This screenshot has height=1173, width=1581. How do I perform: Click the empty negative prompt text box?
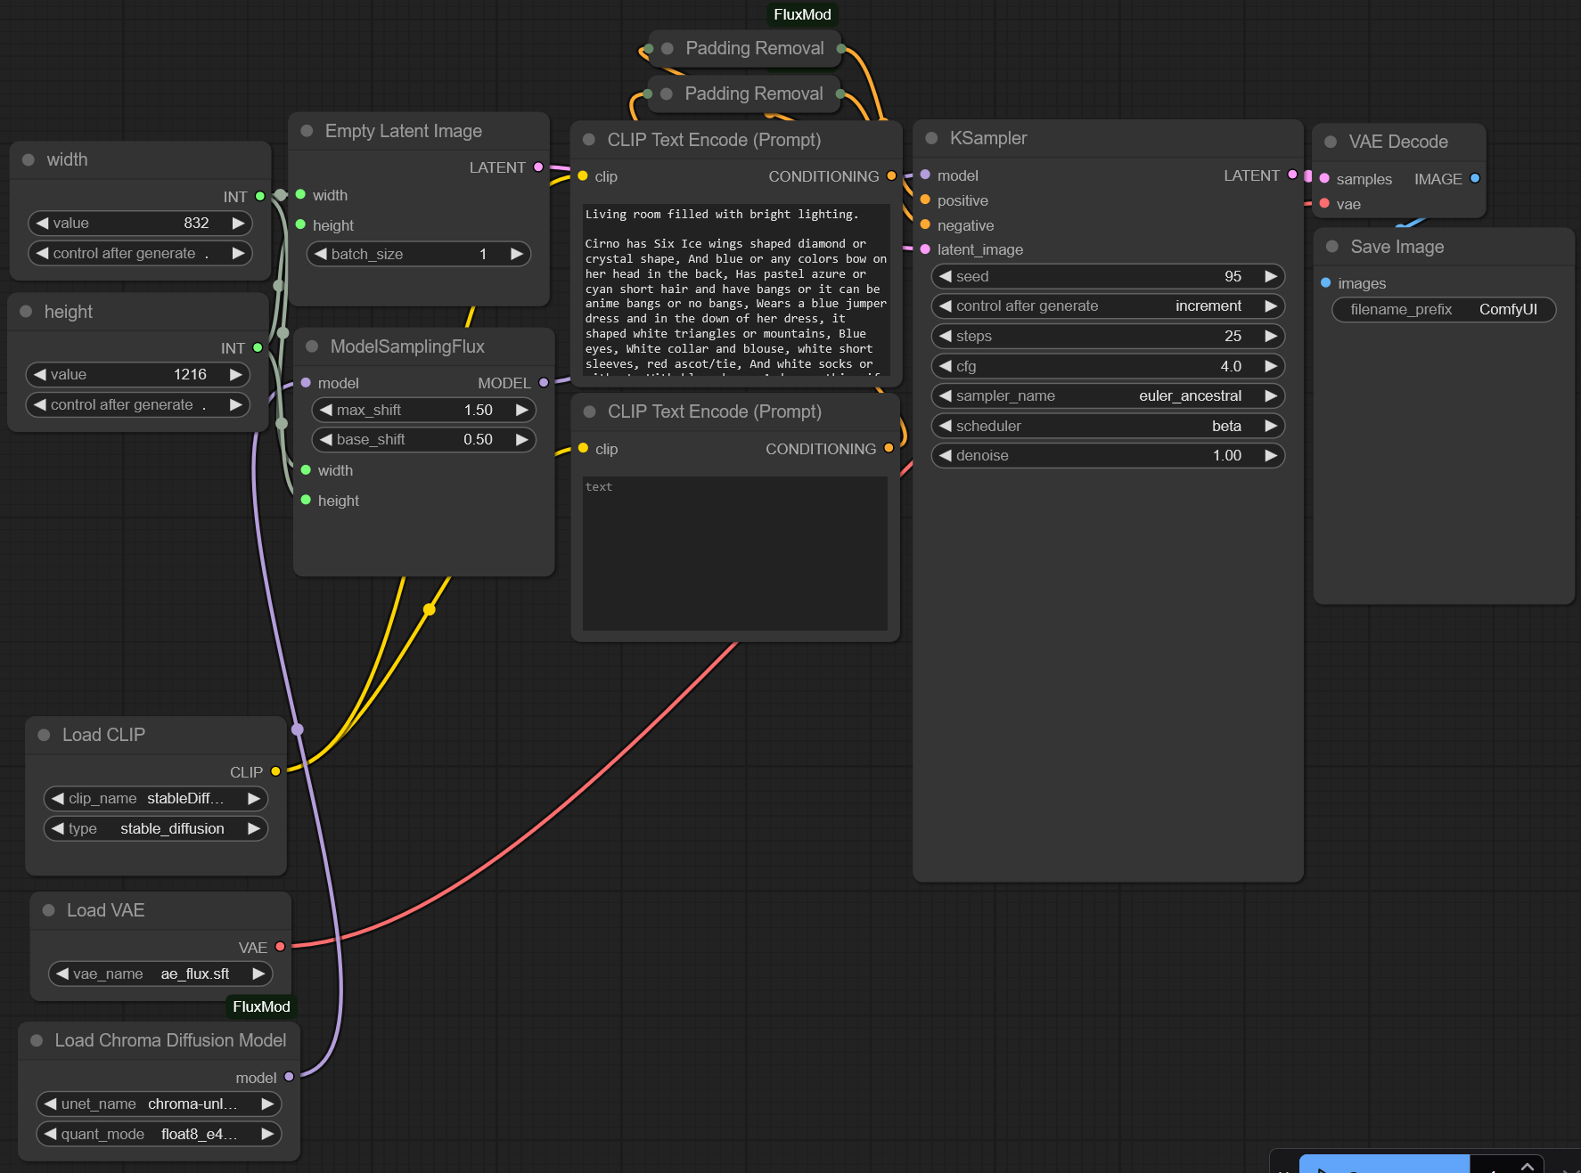734,552
